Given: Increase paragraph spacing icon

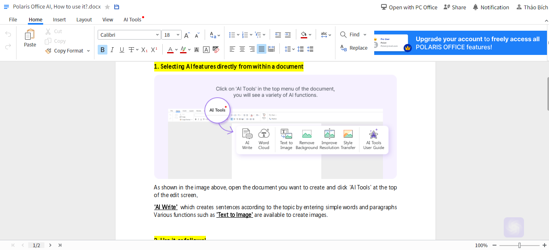Looking at the screenshot, I should (x=300, y=49).
